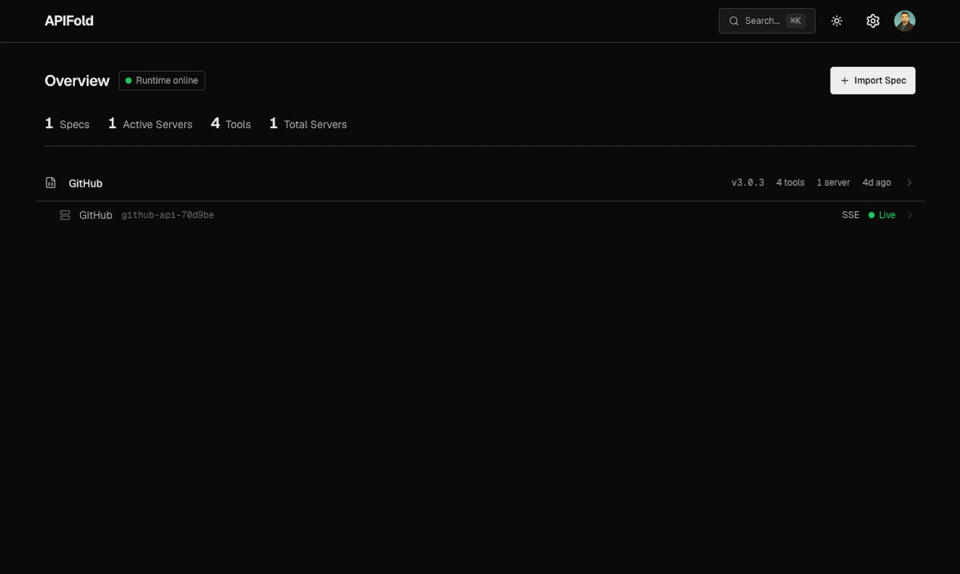Open the GitHub server entry
This screenshot has width=960, height=574.
point(95,215)
